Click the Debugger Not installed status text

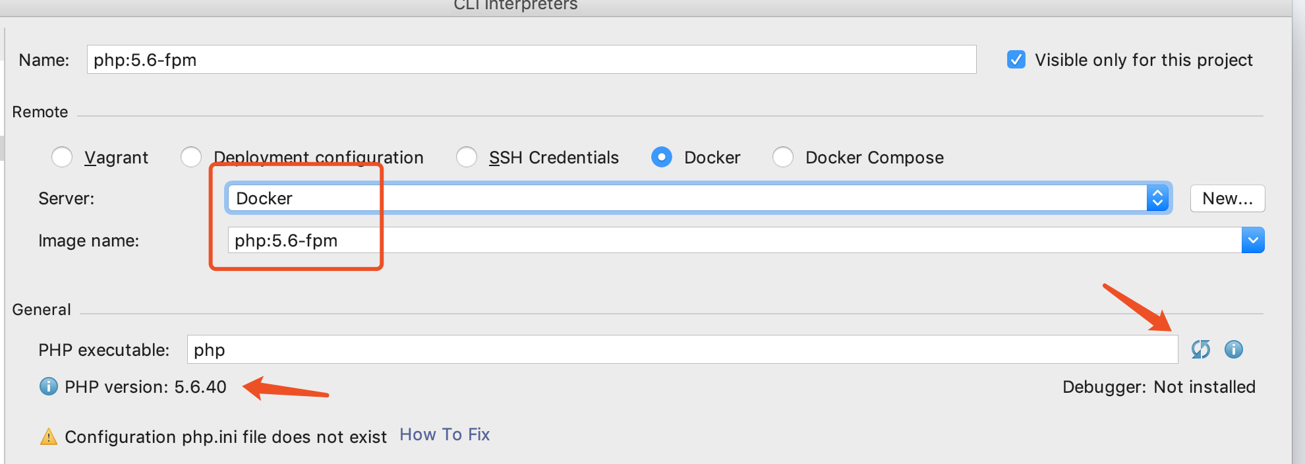1159,387
